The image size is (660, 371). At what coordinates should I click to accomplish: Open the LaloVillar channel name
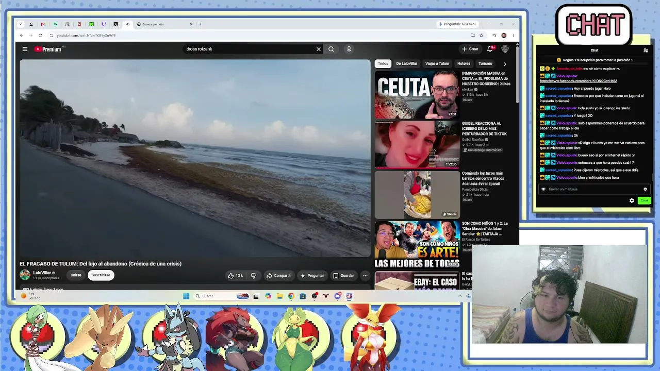42,273
